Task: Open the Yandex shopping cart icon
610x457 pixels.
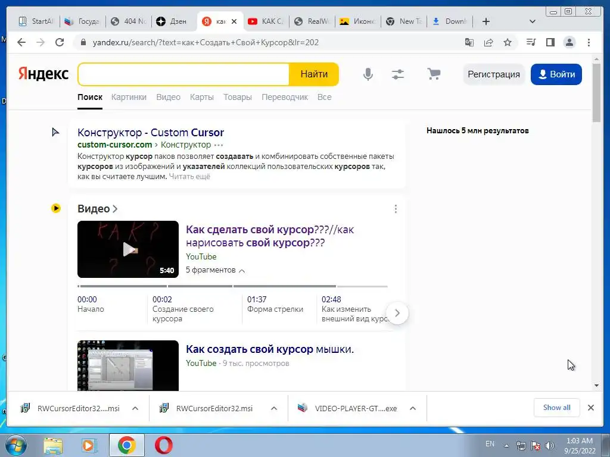Action: coord(434,73)
